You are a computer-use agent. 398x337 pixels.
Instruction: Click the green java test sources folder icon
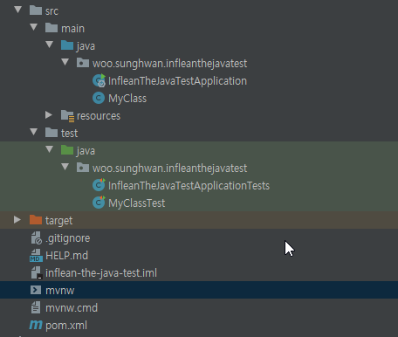[x=67, y=150]
